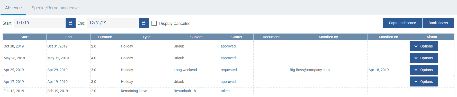Click the Book illness button
The image size is (457, 97).
[x=438, y=23]
